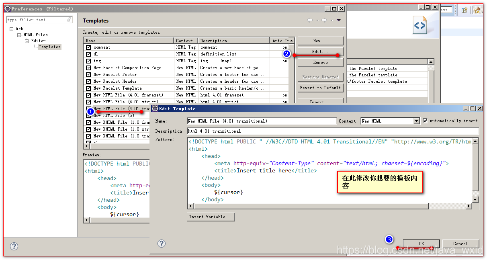Screen dimensions: 487x260
Task: Click the help icon in Edit Template dialog
Action: point(162,244)
